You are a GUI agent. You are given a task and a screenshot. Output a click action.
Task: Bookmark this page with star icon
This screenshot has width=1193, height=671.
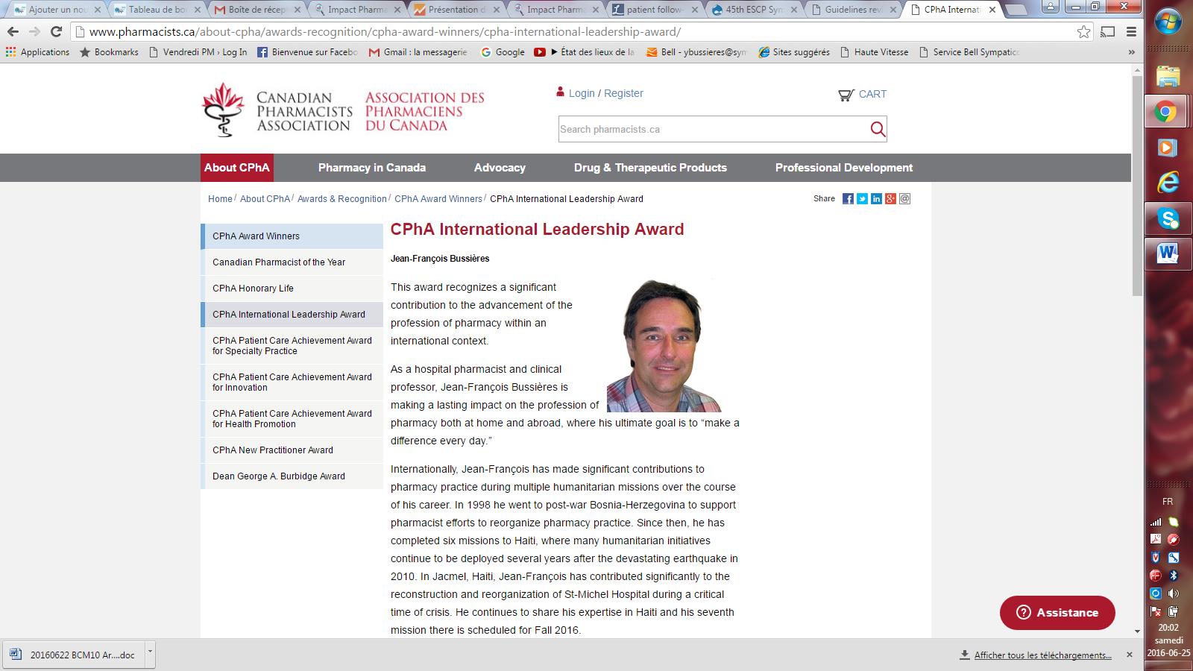1083,32
